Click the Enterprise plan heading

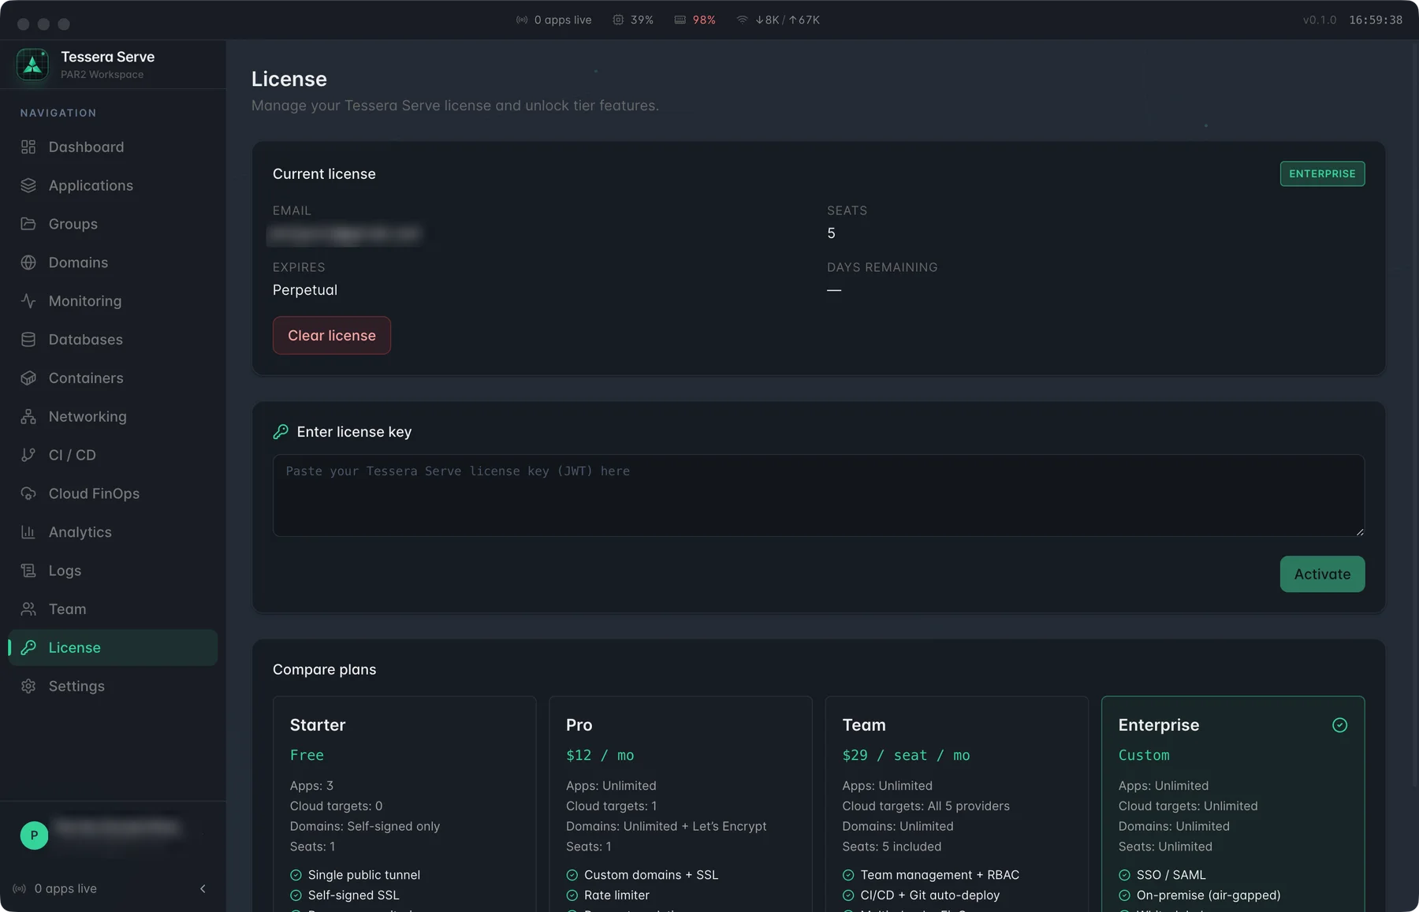coord(1159,725)
